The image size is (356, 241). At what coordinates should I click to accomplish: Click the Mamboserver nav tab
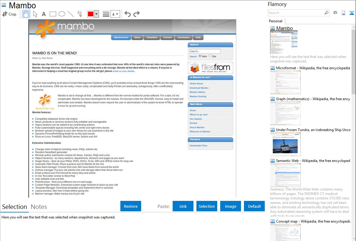(121, 37)
